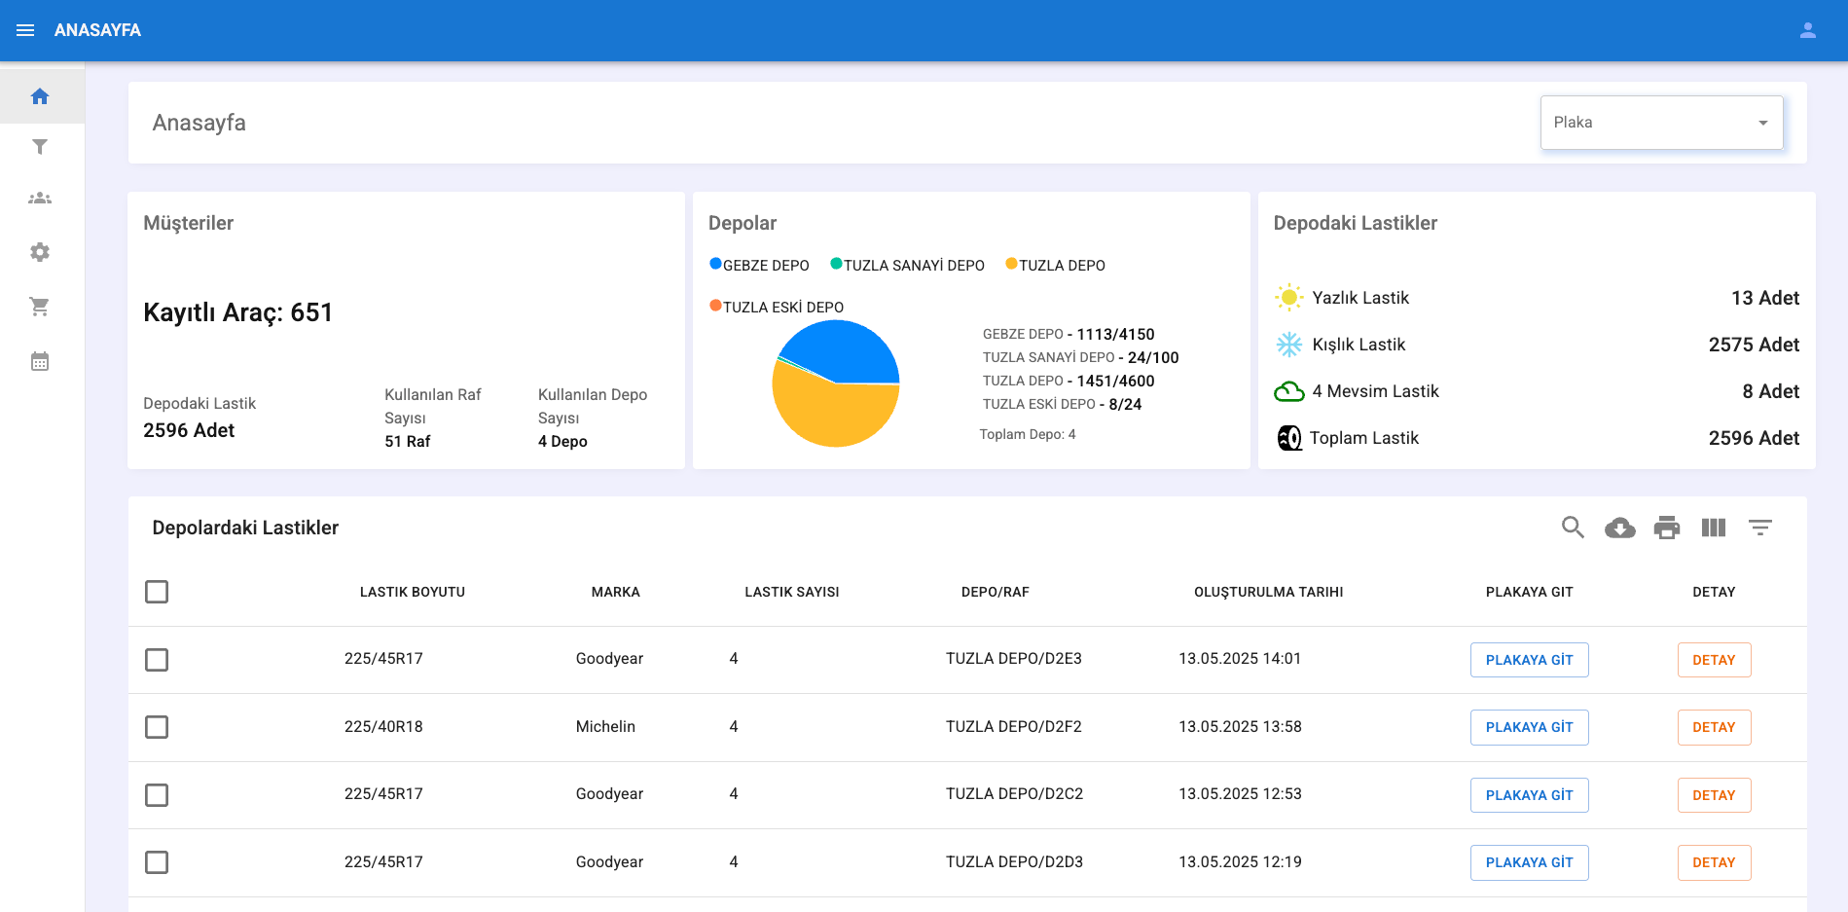Sort by LASTIK BOYUTU column header
1848x912 pixels.
pos(413,592)
